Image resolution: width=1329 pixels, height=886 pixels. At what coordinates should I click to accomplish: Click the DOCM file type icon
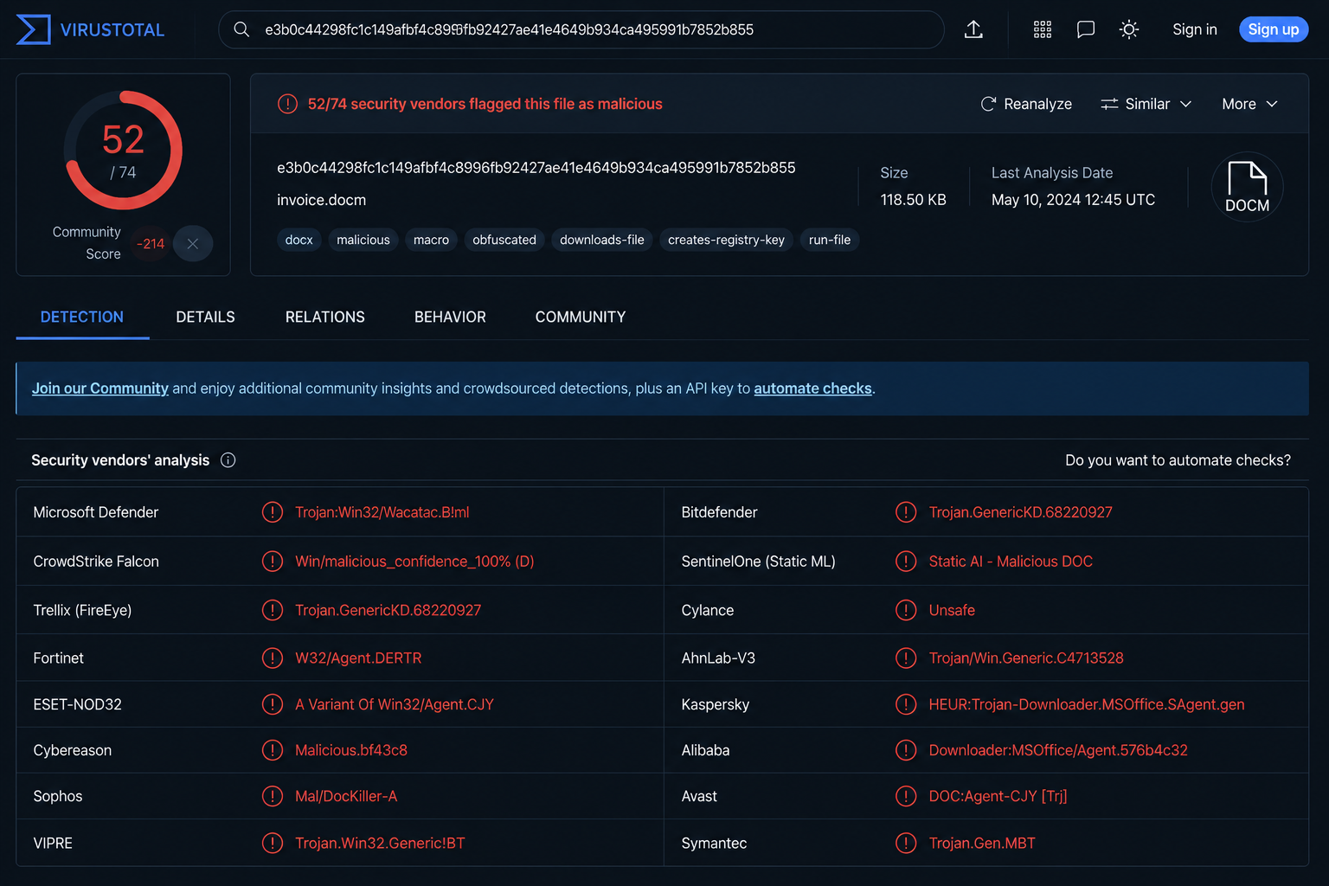(x=1247, y=187)
